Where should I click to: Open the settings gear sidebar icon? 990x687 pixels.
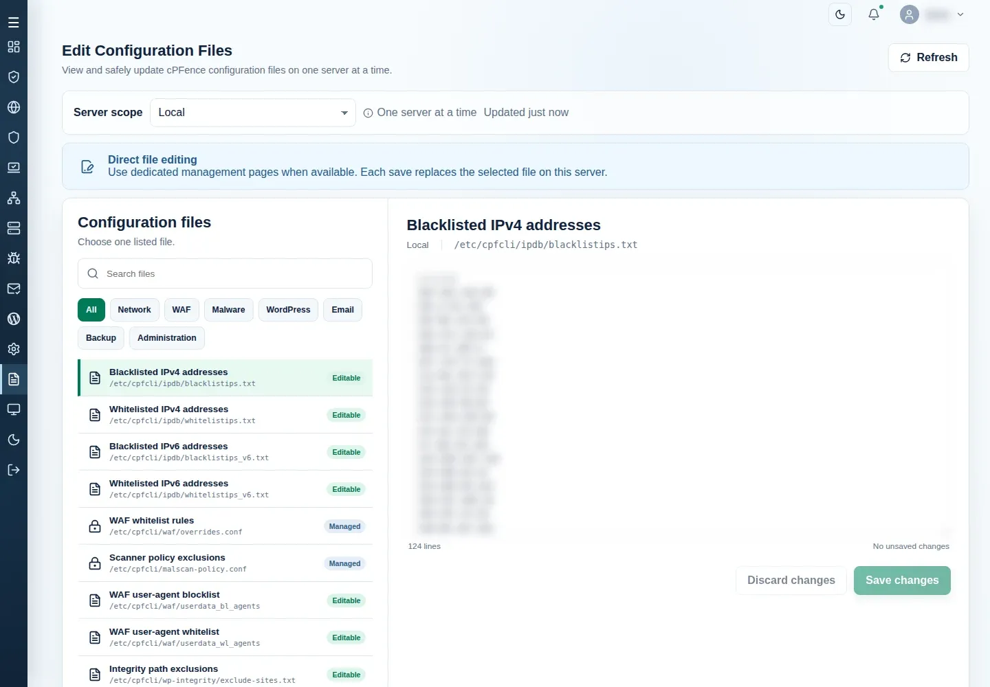[13, 349]
